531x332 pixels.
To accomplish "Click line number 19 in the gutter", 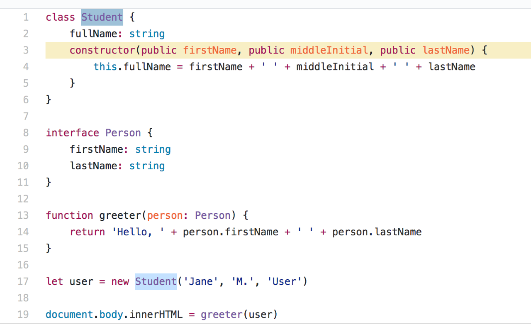I will pyautogui.click(x=23, y=315).
